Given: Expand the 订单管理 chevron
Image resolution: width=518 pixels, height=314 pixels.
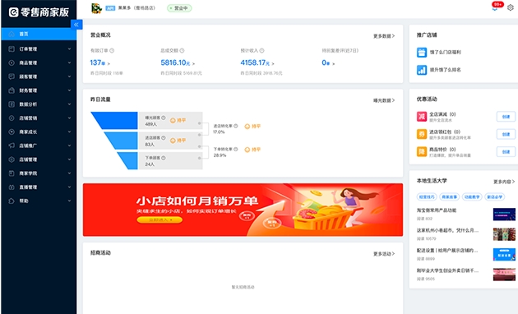Looking at the screenshot, I should coord(69,48).
